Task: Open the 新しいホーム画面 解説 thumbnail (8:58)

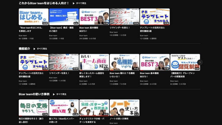Action: tap(94, 62)
